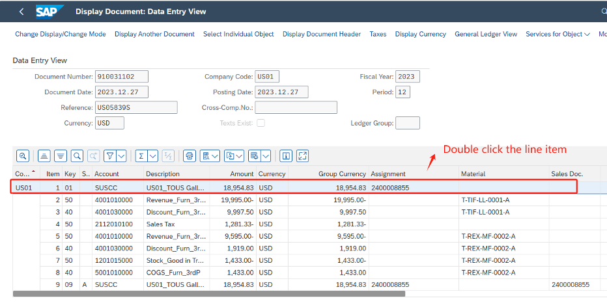Image resolution: width=607 pixels, height=307 pixels.
Task: Switch to General Ledger View
Action: point(485,34)
